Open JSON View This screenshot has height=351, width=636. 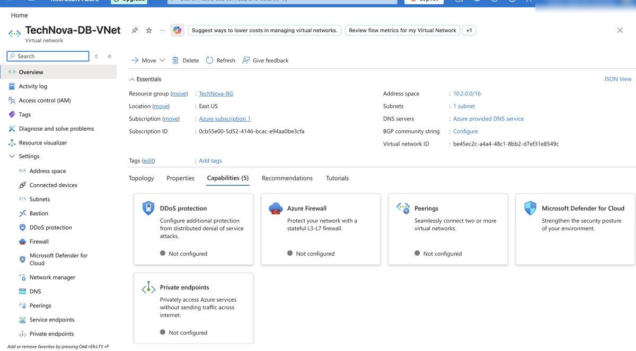tap(617, 79)
